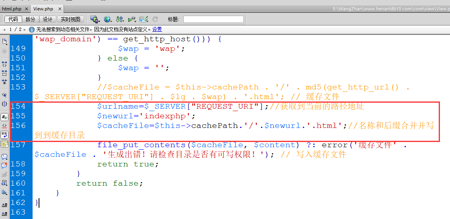Click the Apply Comment icon
The height and width of the screenshot is (219, 450).
coord(4,156)
